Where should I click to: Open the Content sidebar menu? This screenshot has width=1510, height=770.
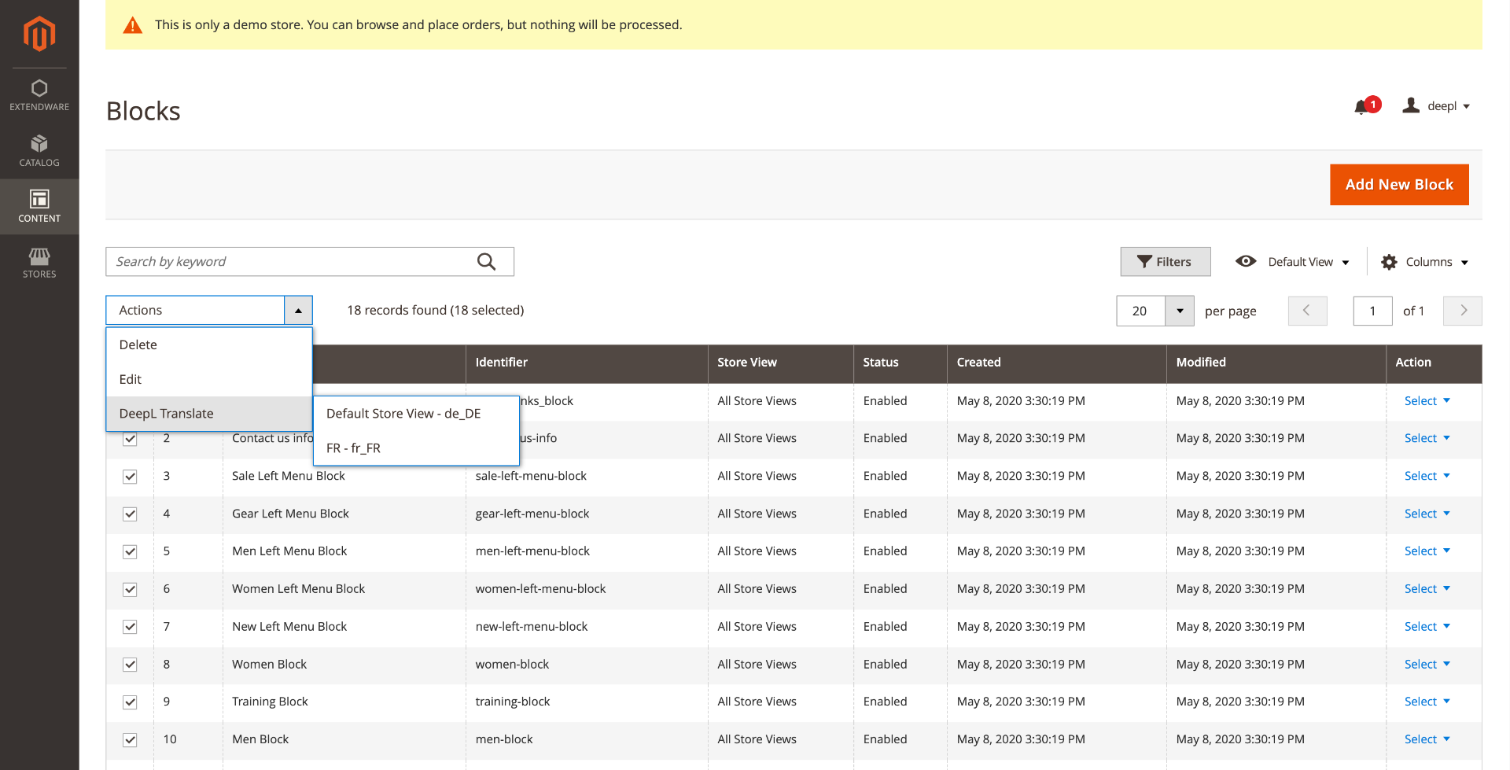tap(39, 206)
